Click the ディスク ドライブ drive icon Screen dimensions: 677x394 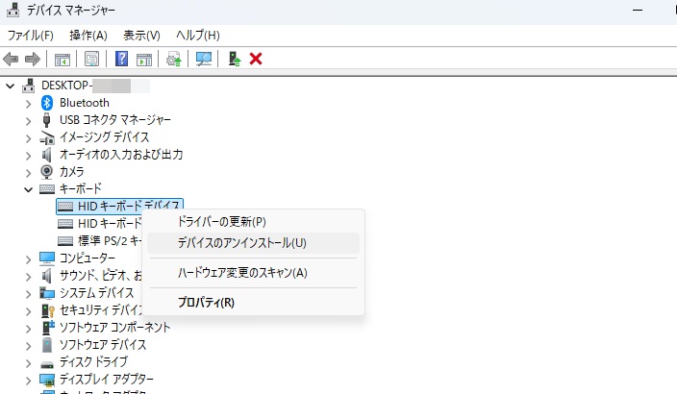tap(47, 364)
